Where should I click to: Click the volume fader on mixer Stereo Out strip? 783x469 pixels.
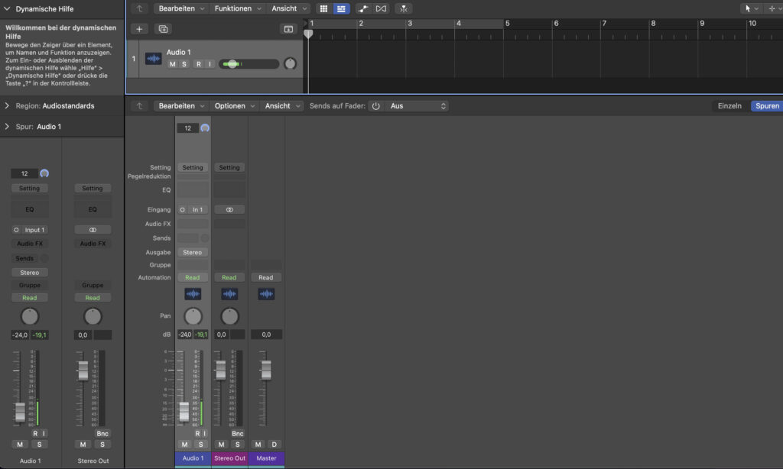click(220, 370)
